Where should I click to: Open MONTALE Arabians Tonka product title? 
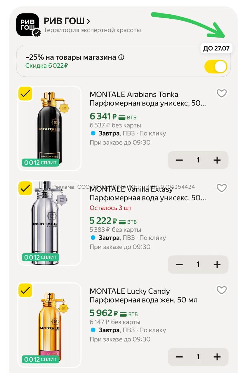point(148,99)
